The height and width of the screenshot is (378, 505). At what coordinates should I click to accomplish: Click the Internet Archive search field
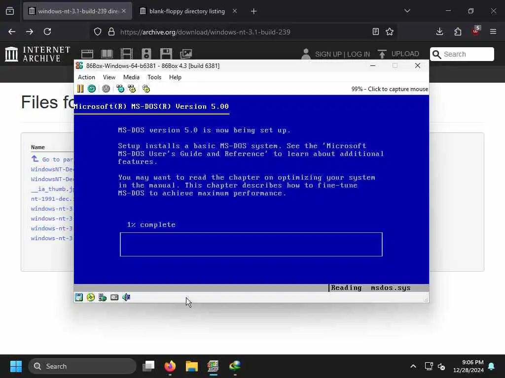(x=462, y=54)
